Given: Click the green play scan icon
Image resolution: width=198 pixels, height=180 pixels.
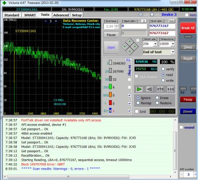Looking at the screenshot, I should (x=140, y=89).
